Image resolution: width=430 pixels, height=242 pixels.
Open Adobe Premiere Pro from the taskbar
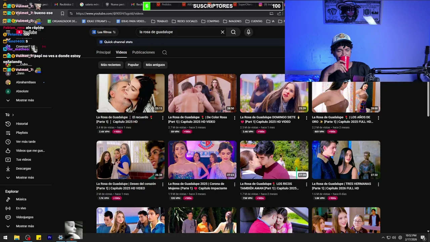click(x=50, y=238)
